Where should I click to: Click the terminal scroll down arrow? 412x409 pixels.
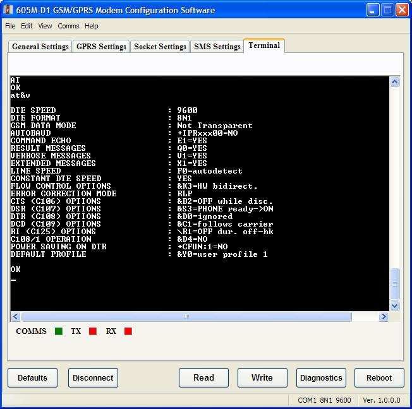coord(395,306)
